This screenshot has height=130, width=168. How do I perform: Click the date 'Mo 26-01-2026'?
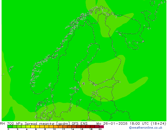pyautogui.click(x=112, y=124)
